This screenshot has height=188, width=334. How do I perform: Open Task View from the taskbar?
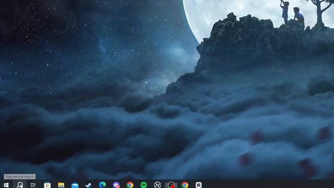33,185
